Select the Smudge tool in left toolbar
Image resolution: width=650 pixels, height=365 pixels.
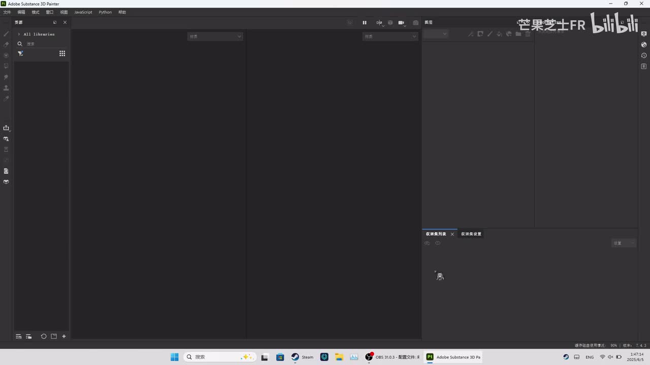tap(6, 77)
